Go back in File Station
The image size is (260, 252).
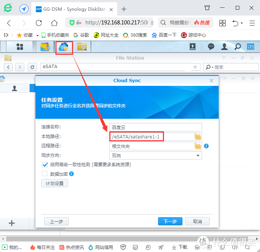[x=8, y=67]
